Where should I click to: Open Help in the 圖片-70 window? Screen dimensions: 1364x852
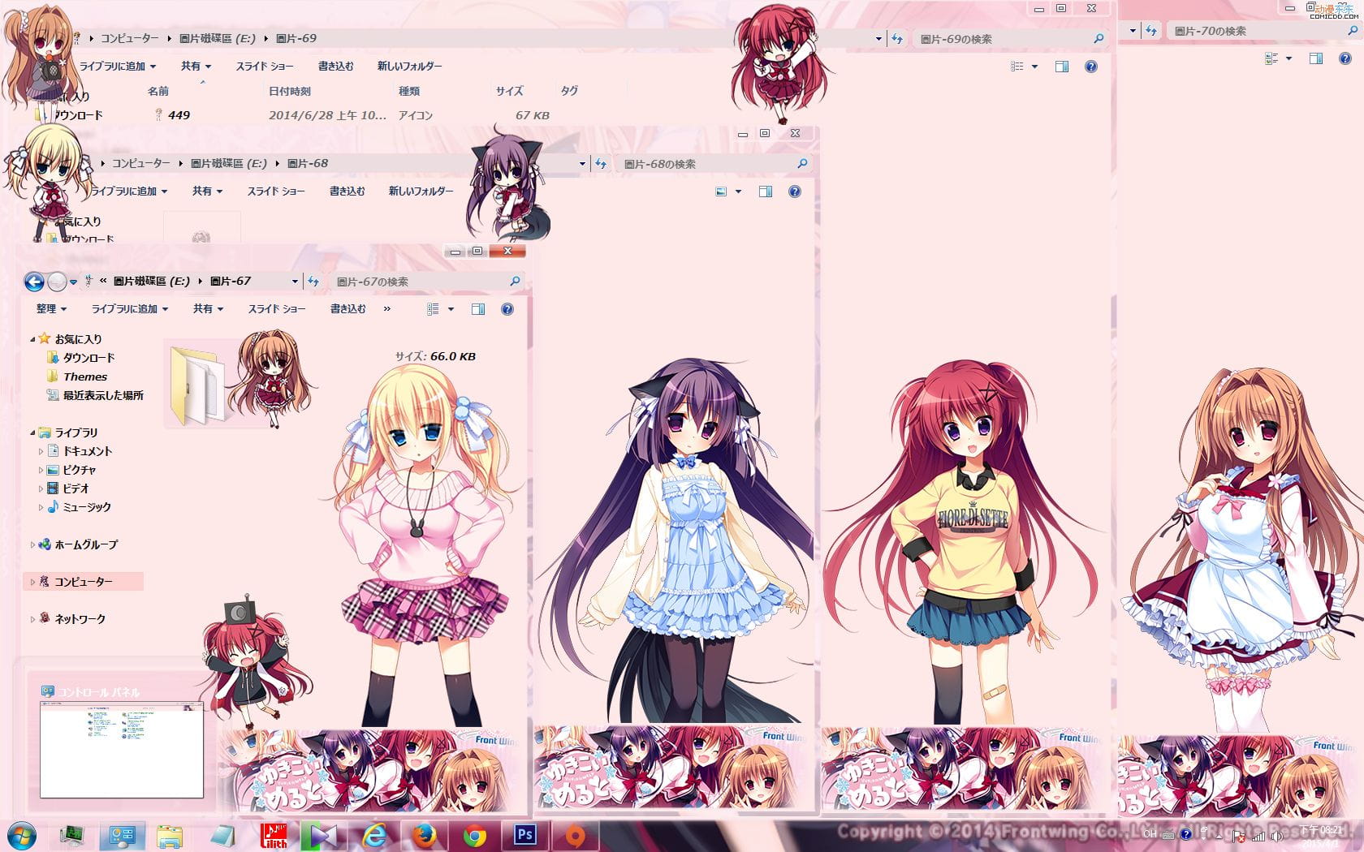point(1345,58)
